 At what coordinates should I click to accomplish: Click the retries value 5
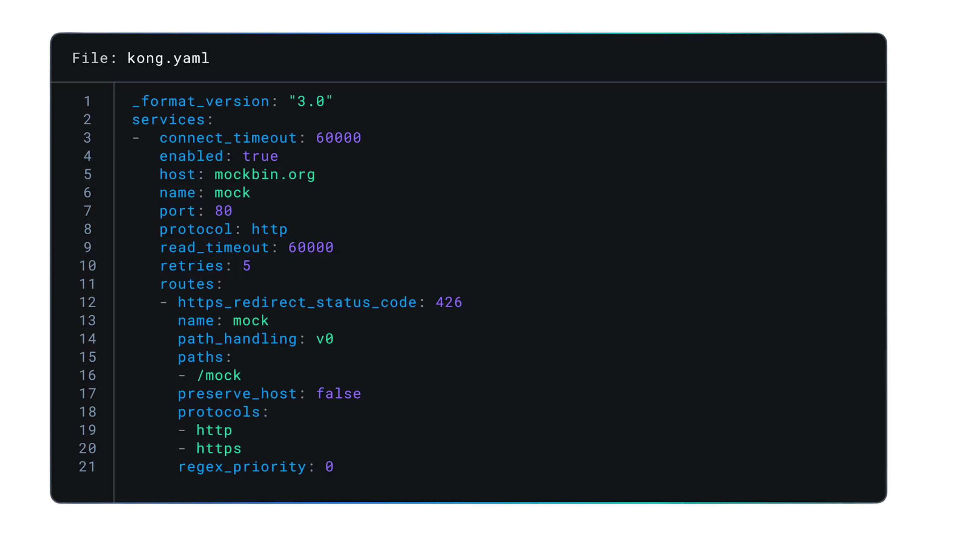tap(246, 266)
